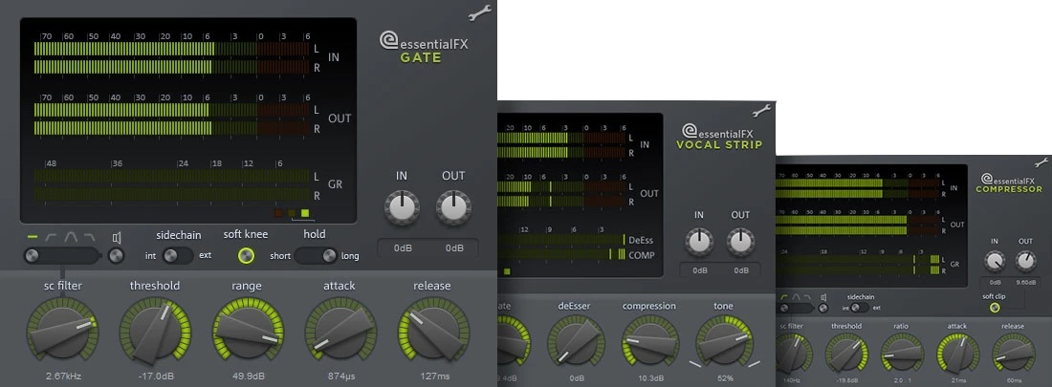Click the Compressor OUT value 9.60dB
Viewport: 1052px width, 387px height.
[1025, 285]
